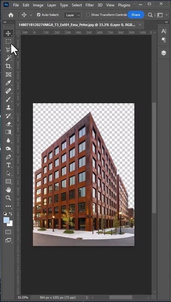The height and width of the screenshot is (302, 171).
Task: Swap foreground and background colors
Action: point(11,213)
